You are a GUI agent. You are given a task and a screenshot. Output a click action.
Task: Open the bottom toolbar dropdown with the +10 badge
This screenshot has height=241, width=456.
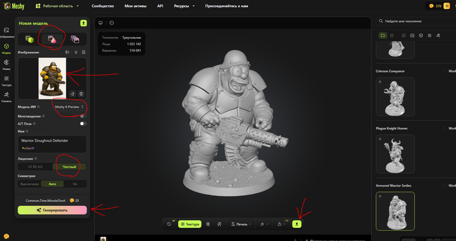281,224
